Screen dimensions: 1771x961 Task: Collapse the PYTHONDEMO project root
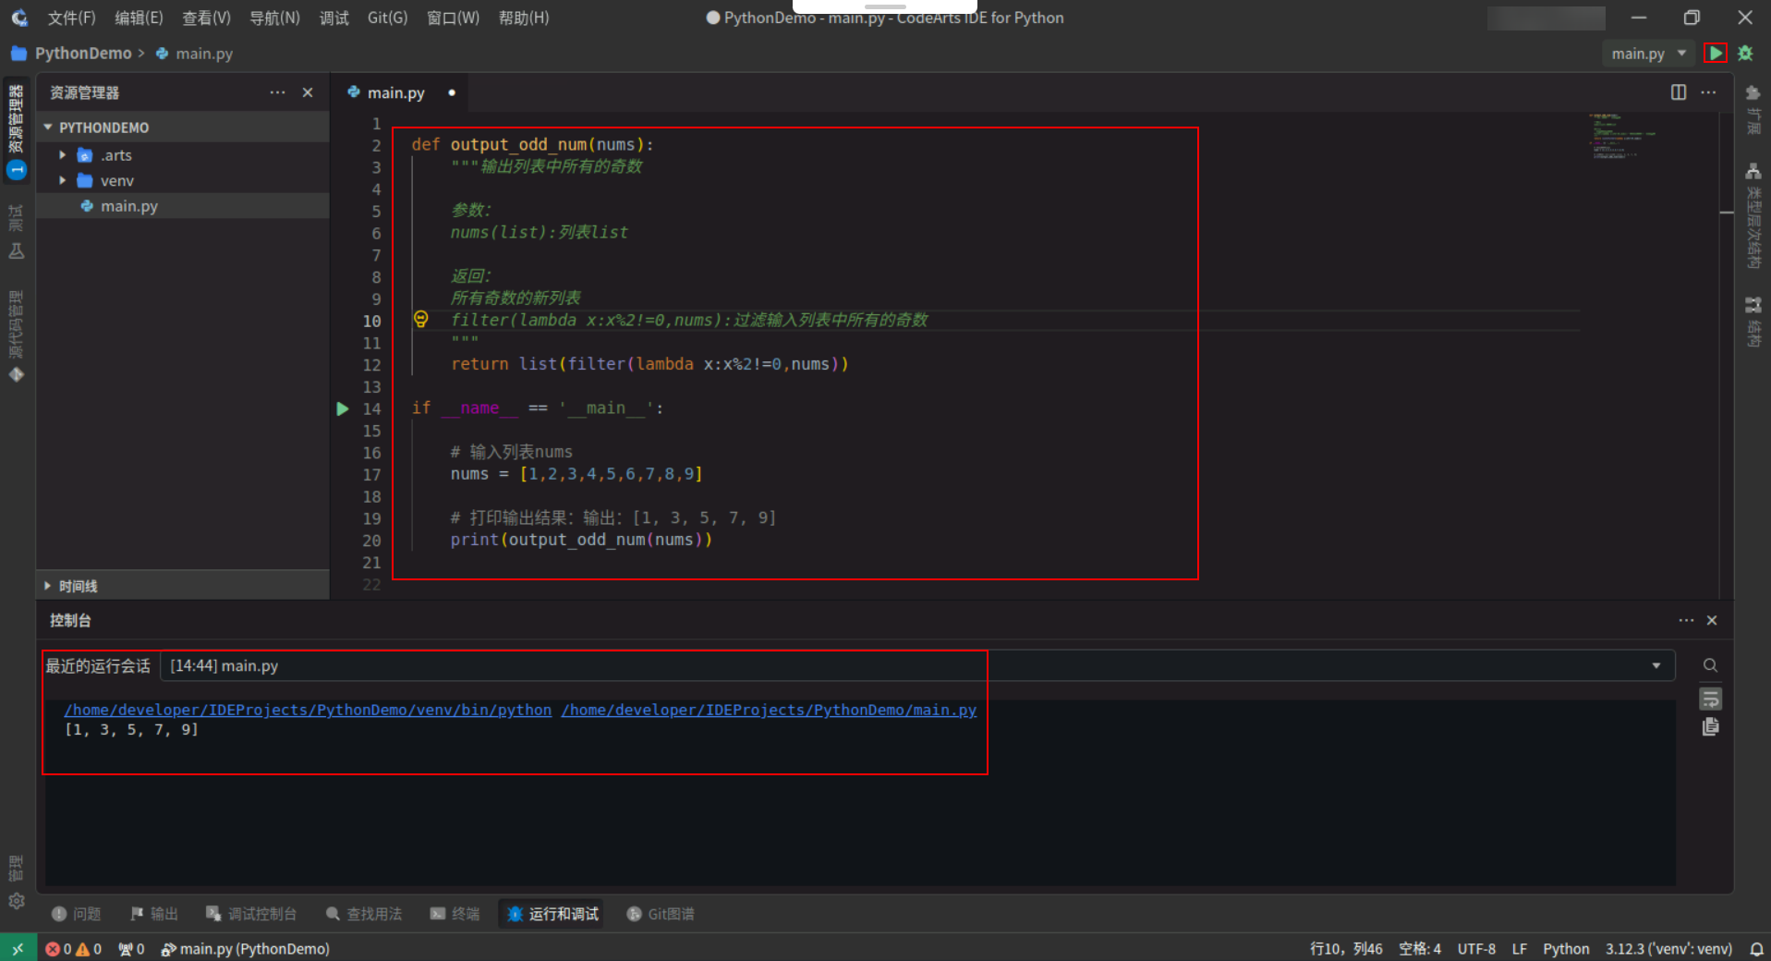(48, 128)
